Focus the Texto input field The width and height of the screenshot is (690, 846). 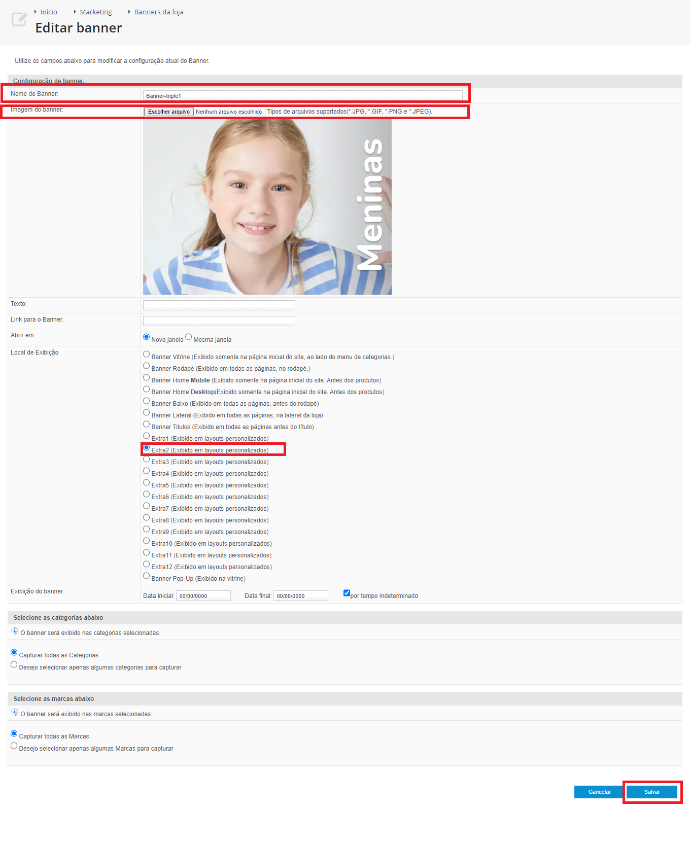tap(219, 305)
